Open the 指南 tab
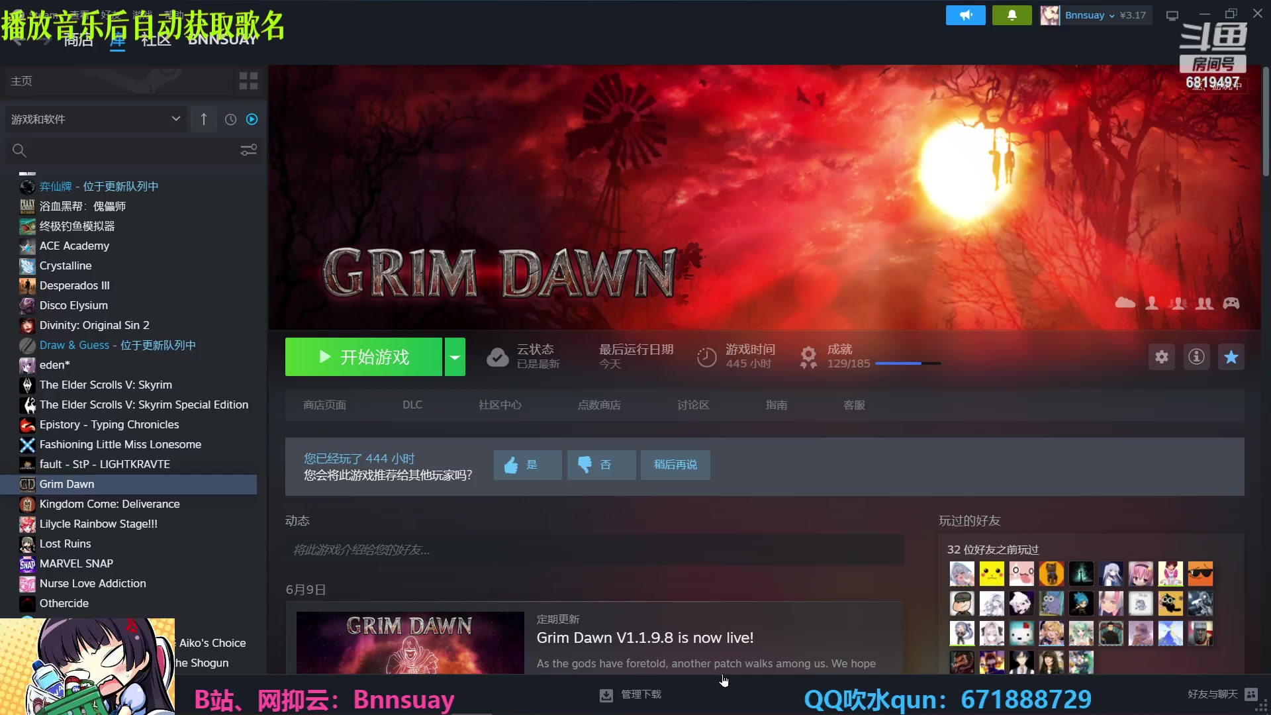Viewport: 1271px width, 715px height. pyautogui.click(x=777, y=405)
